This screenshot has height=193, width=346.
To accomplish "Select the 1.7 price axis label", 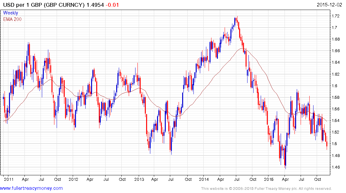I will 334,28.
